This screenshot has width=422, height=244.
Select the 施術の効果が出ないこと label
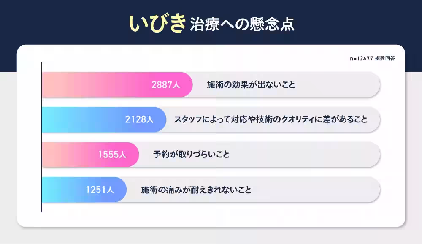(251, 85)
